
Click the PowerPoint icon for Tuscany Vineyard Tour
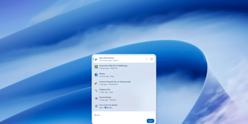[x=96, y=83]
